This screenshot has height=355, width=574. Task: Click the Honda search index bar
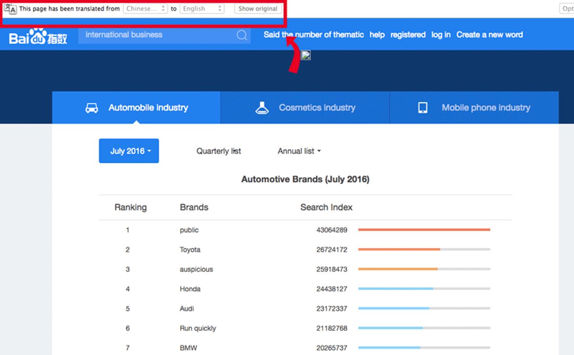pyautogui.click(x=424, y=289)
